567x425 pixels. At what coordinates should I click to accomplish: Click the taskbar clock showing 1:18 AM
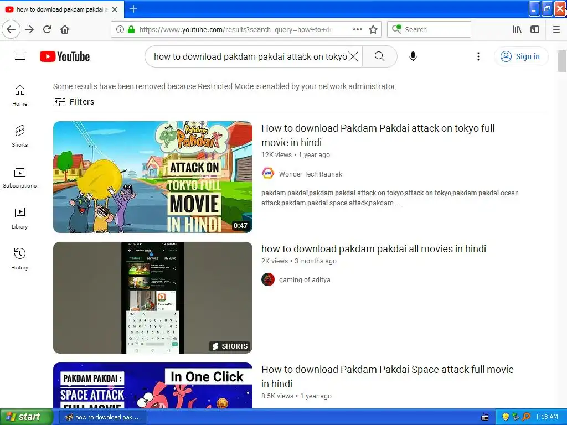pos(547,417)
